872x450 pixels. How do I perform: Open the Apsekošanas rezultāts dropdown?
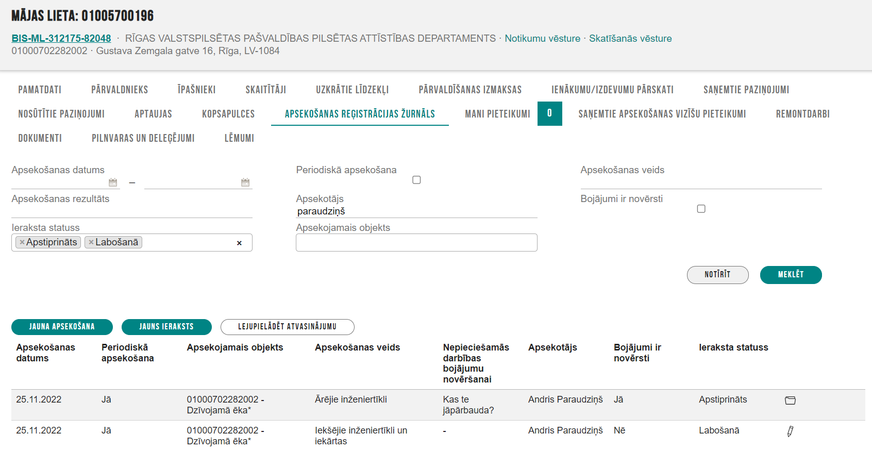coord(132,211)
